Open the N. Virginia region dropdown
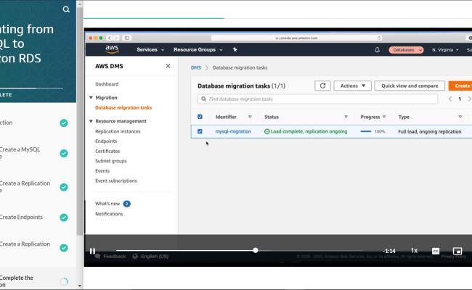472x290 pixels. click(x=445, y=50)
